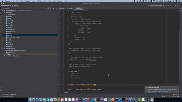
Task: Open the Terminal tool window
Action: pos(13,95)
